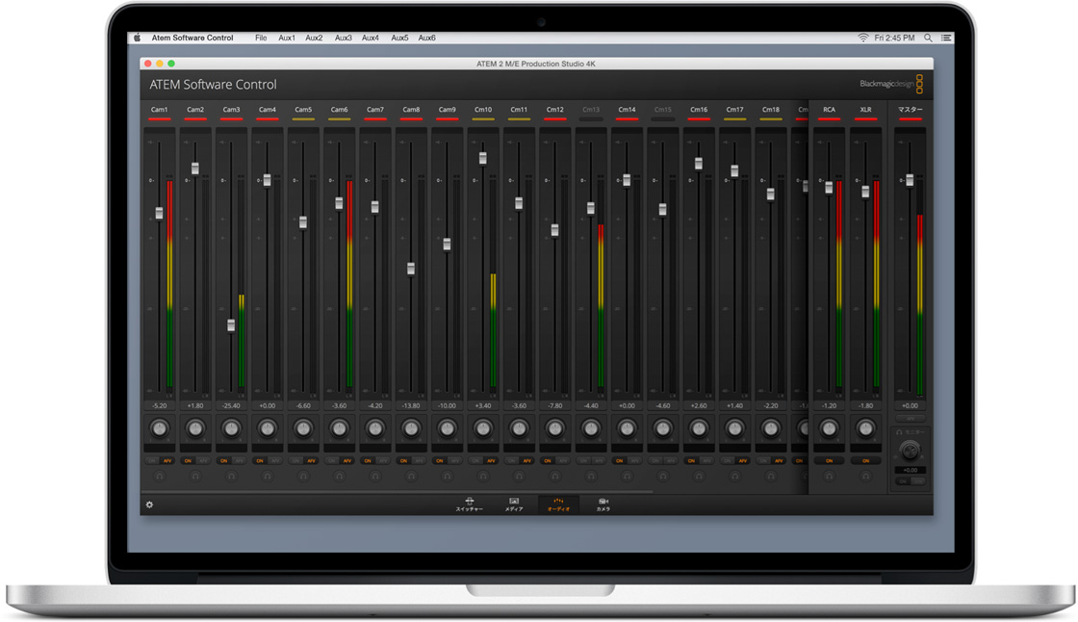Viewport: 1078px width, 622px height.
Task: Switch to the メディア tab
Action: point(514,505)
